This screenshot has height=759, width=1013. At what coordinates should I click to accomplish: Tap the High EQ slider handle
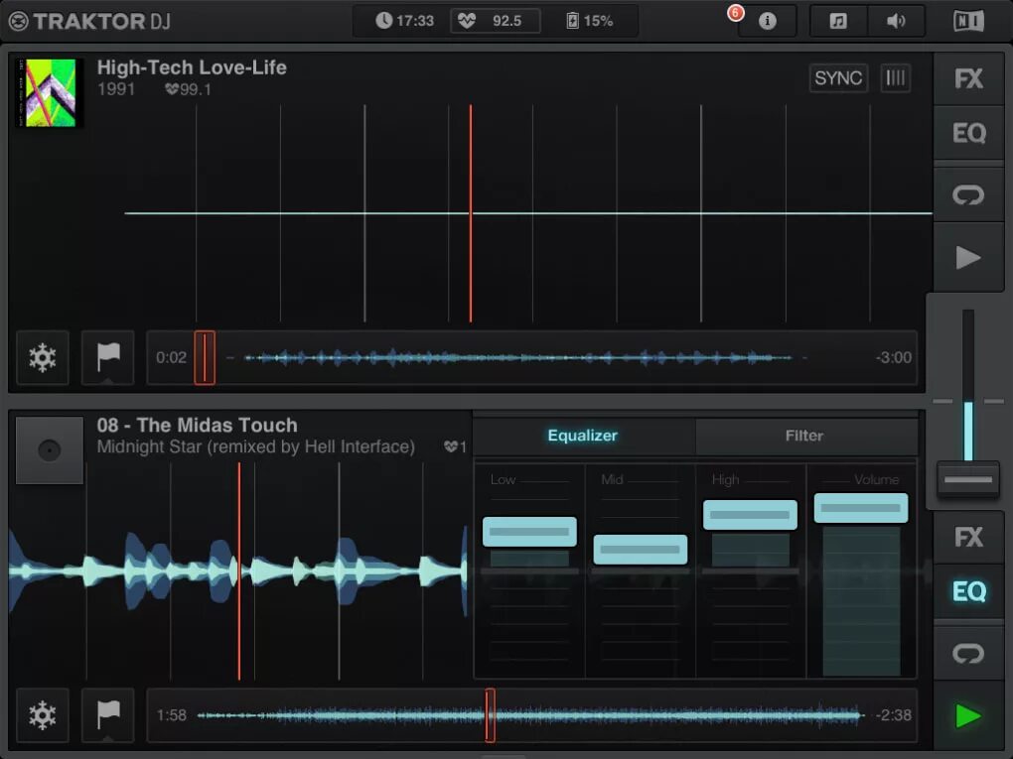point(750,515)
